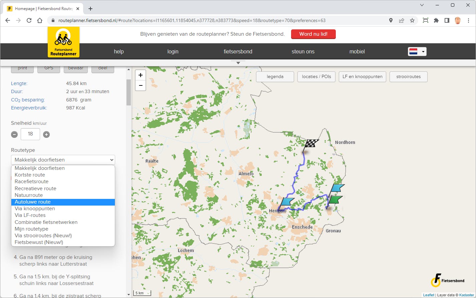This screenshot has width=476, height=298.
Task: Export route with the GPS button
Action: coord(49,68)
